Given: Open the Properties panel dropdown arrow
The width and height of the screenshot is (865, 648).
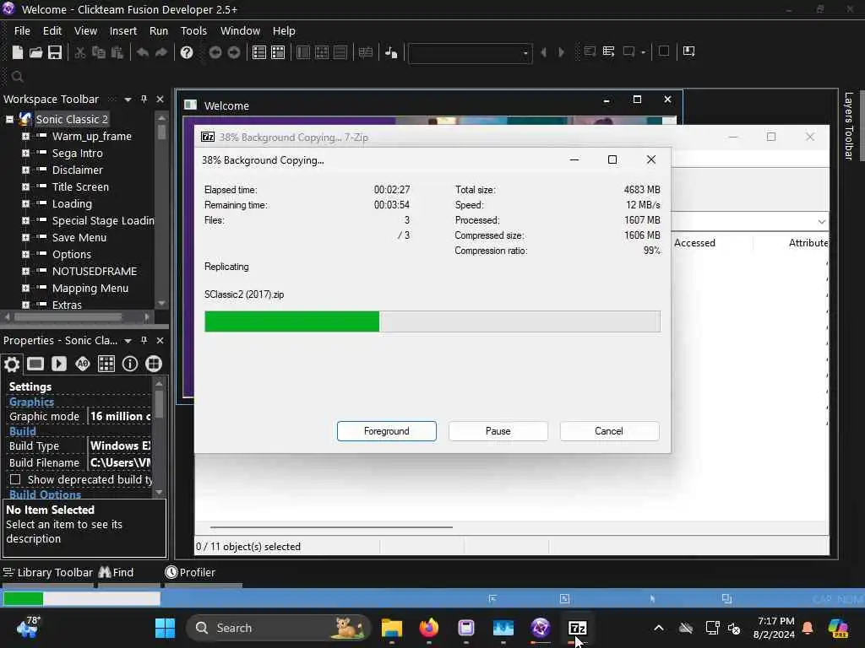Looking at the screenshot, I should coord(128,341).
